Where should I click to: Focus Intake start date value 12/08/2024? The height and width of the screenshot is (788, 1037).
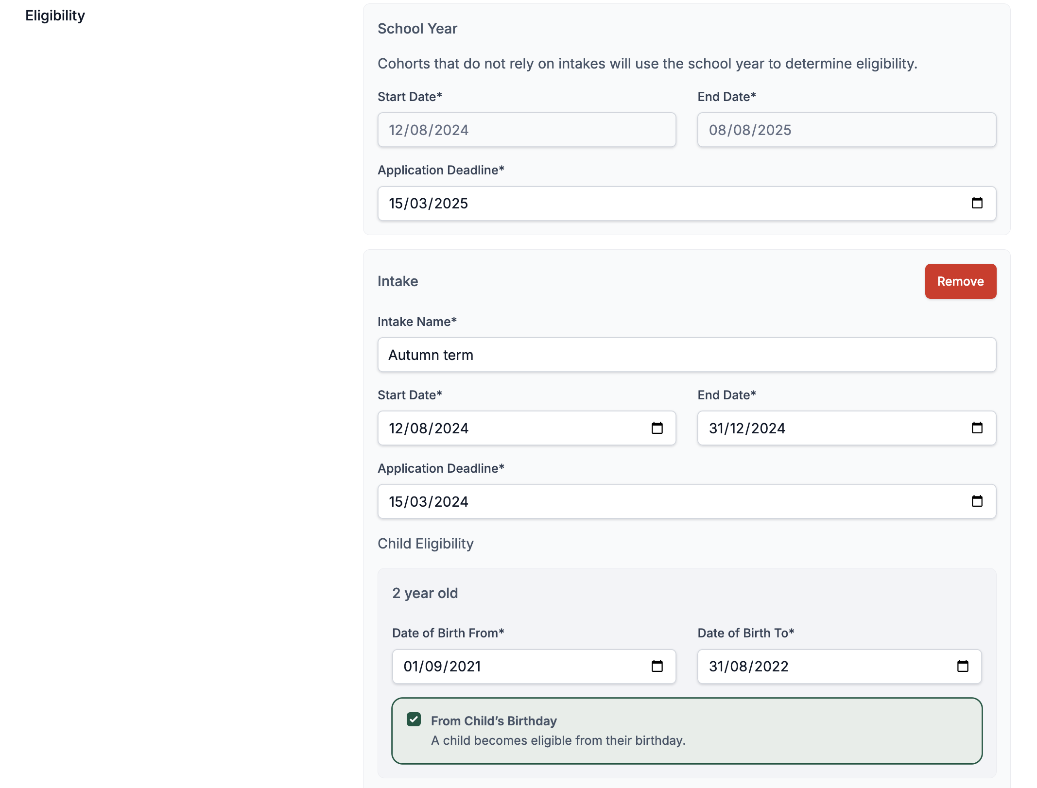tap(428, 428)
